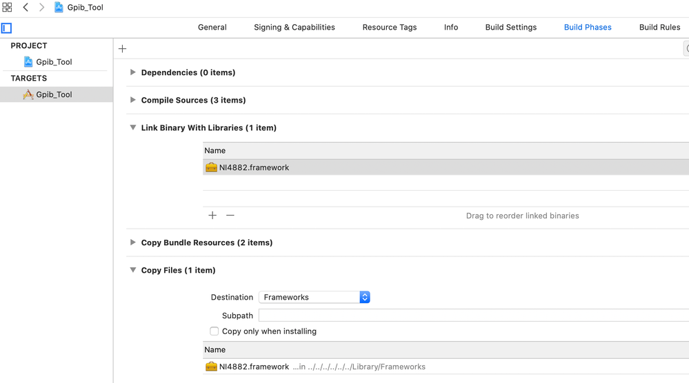Switch to the Info tab
The width and height of the screenshot is (689, 383).
coord(451,27)
